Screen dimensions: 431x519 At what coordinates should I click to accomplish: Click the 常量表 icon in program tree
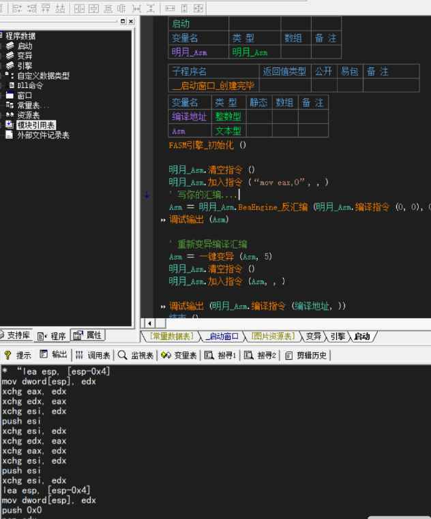(x=10, y=106)
